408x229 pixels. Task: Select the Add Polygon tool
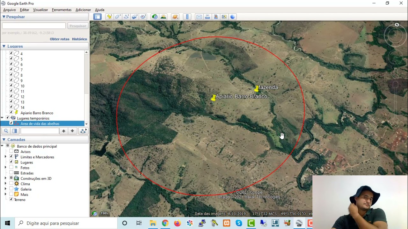point(118,17)
